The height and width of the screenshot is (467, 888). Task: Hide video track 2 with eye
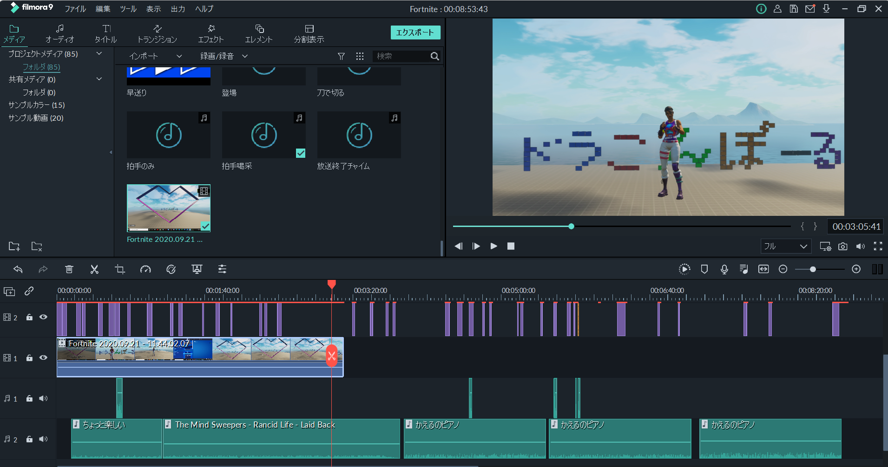(43, 317)
